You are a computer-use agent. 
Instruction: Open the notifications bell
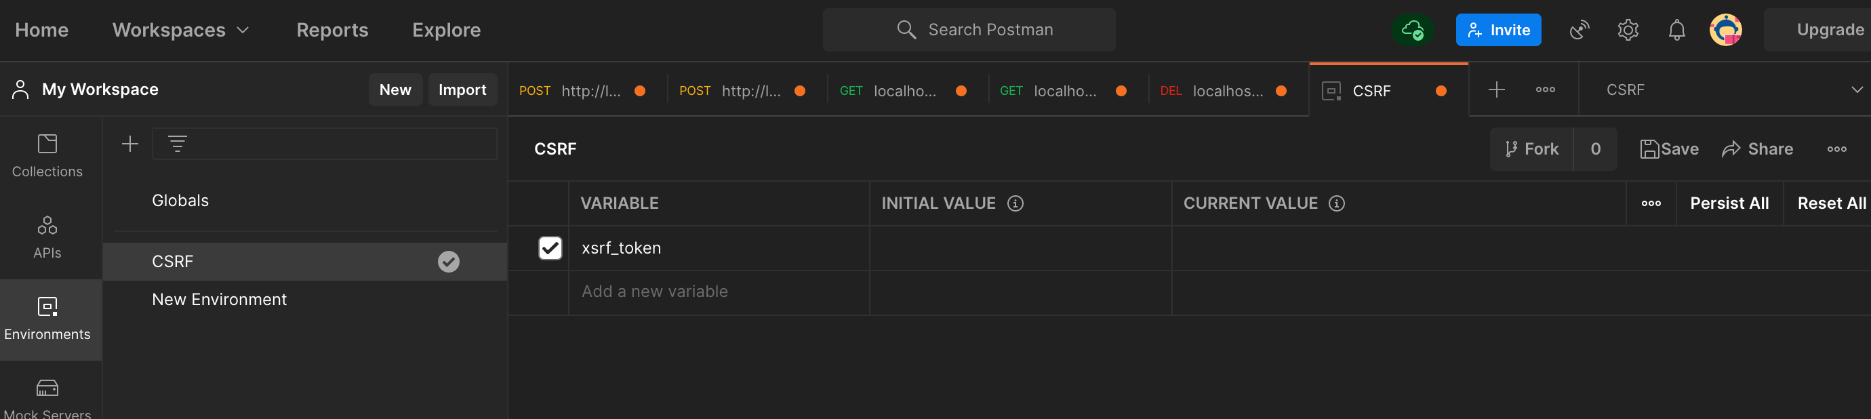point(1676,30)
